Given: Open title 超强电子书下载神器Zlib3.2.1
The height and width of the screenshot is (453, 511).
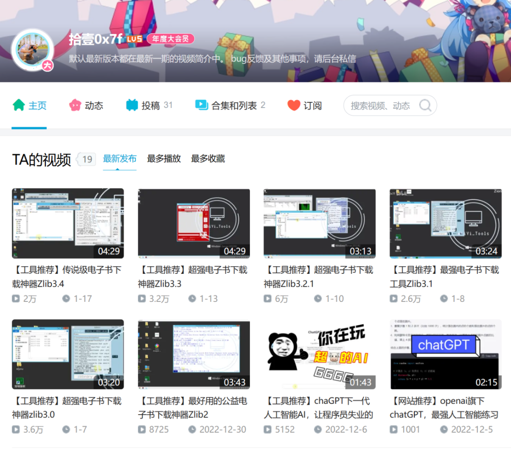Looking at the screenshot, I should coord(319,277).
